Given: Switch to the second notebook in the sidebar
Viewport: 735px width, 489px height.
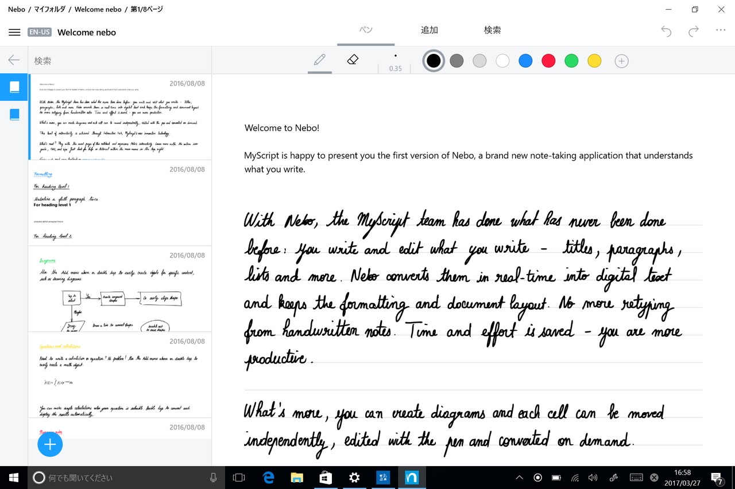Looking at the screenshot, I should (14, 114).
